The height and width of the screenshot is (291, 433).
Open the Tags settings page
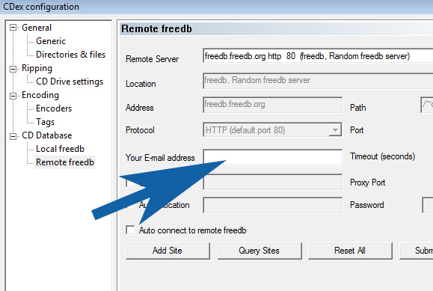click(x=46, y=122)
